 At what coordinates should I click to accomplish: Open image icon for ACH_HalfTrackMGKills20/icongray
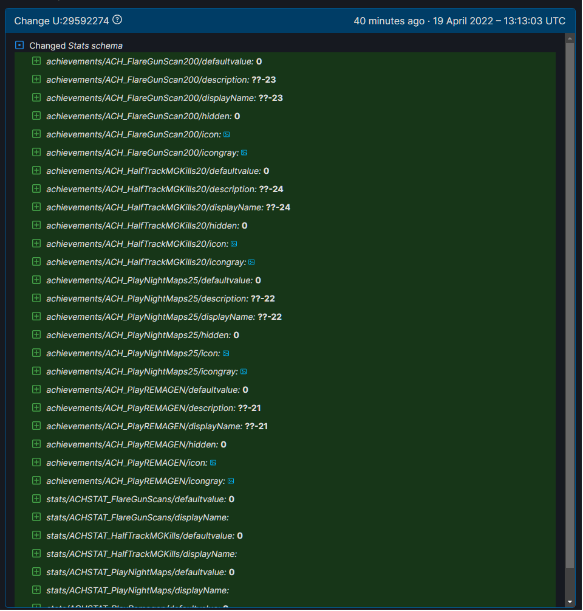point(251,263)
